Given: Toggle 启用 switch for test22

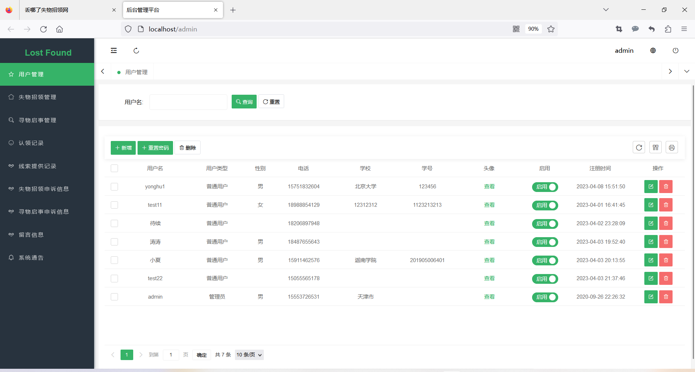Looking at the screenshot, I should click(545, 279).
